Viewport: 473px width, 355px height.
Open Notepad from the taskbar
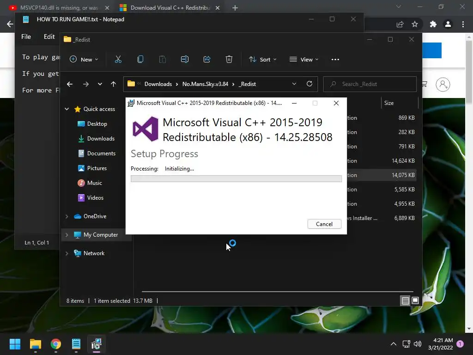coord(76,344)
